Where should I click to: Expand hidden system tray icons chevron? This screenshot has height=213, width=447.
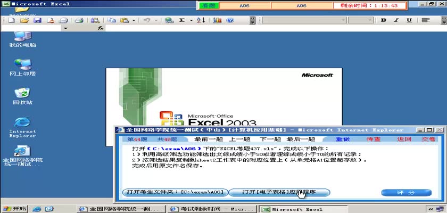[x=432, y=209]
